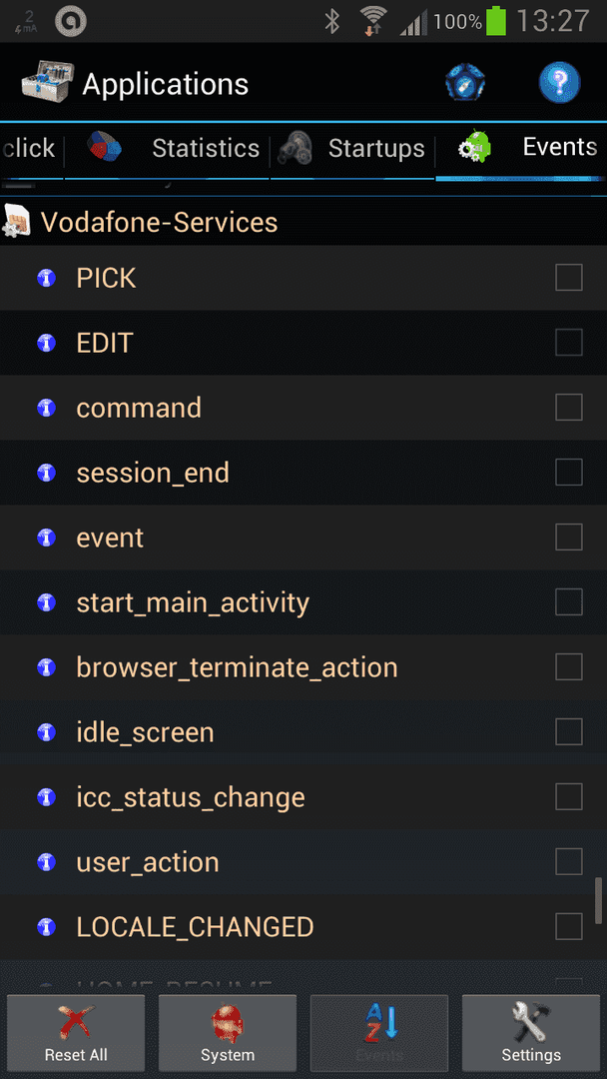This screenshot has height=1079, width=607.
Task: Switch to the Statistics tab
Action: tap(205, 148)
